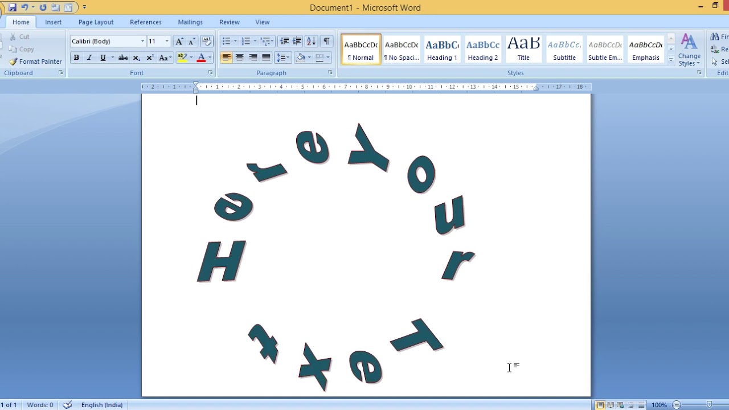Open the Paragraph dialog box launcher

(x=330, y=73)
